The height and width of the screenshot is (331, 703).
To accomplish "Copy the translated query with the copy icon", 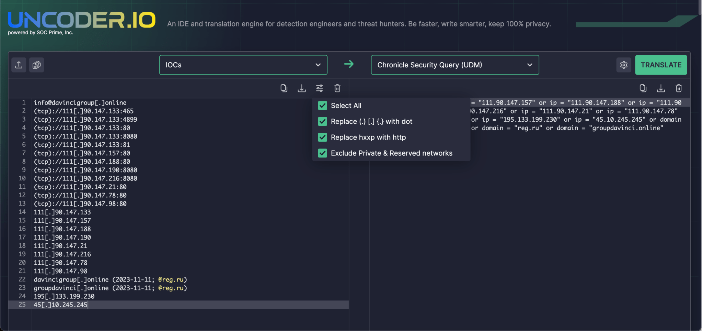I will (643, 88).
